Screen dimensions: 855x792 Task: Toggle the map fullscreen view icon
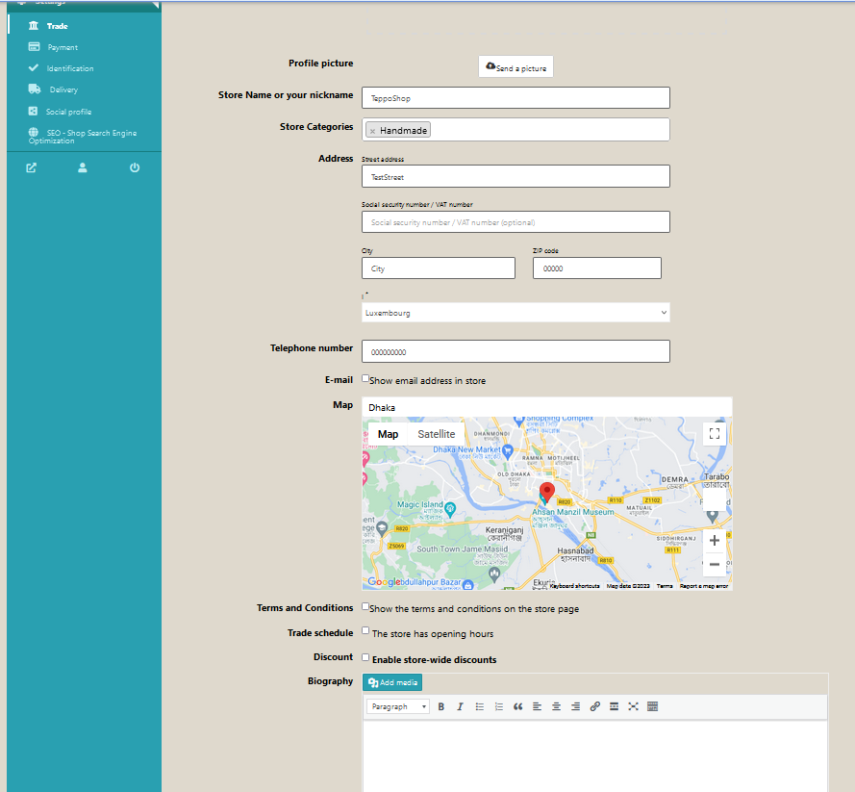(x=714, y=434)
